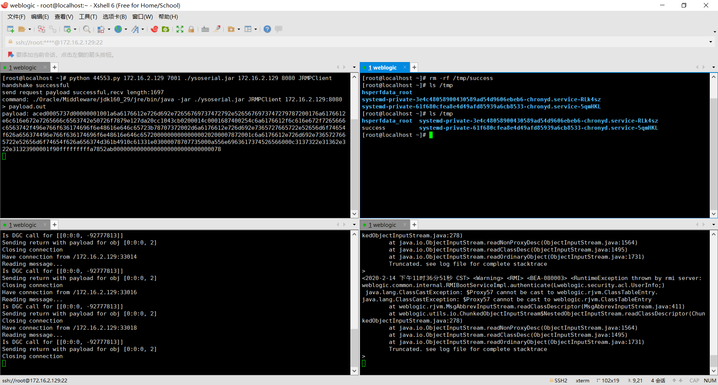
Task: Click the Lock Screen padlock icon
Action: [x=191, y=29]
